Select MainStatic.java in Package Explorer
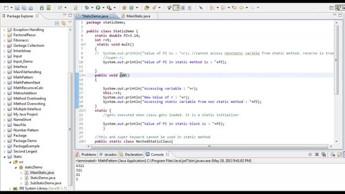The width and height of the screenshot is (345, 194). [x=42, y=172]
